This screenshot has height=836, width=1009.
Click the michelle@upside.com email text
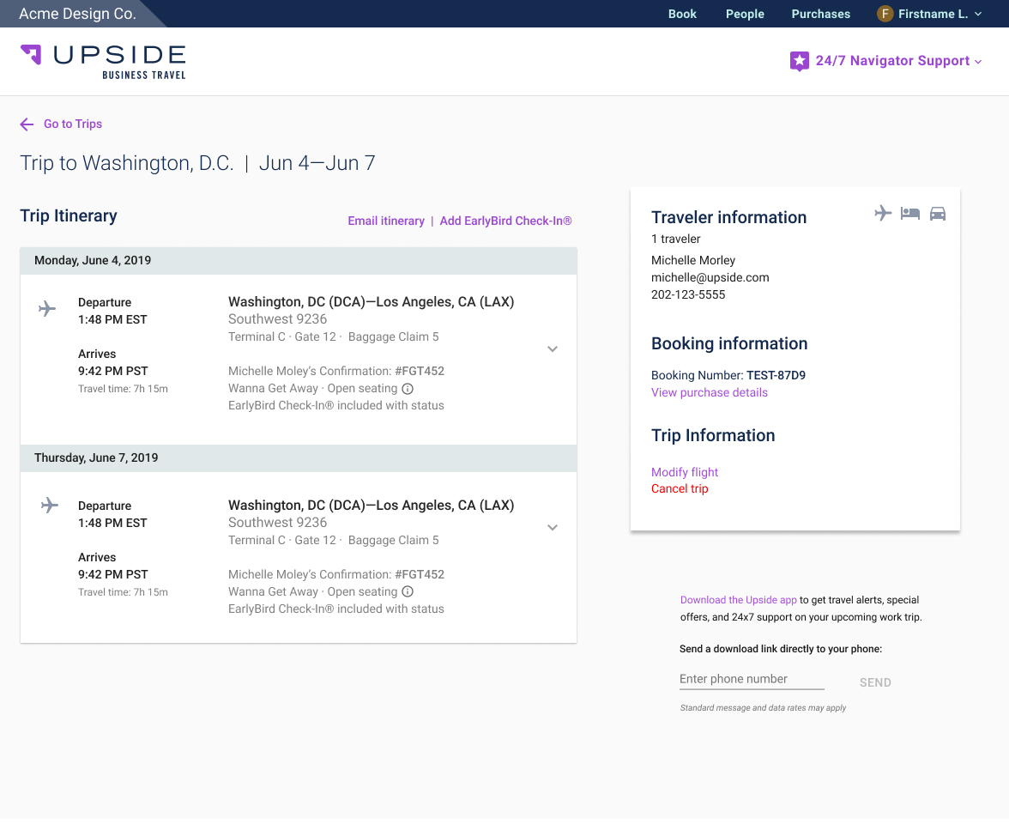click(710, 277)
